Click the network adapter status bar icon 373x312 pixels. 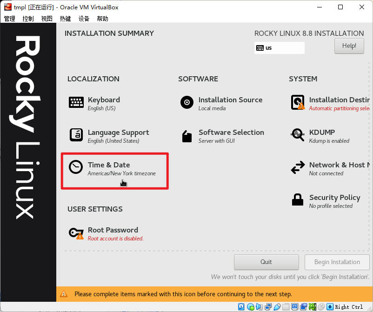pyautogui.click(x=268, y=307)
